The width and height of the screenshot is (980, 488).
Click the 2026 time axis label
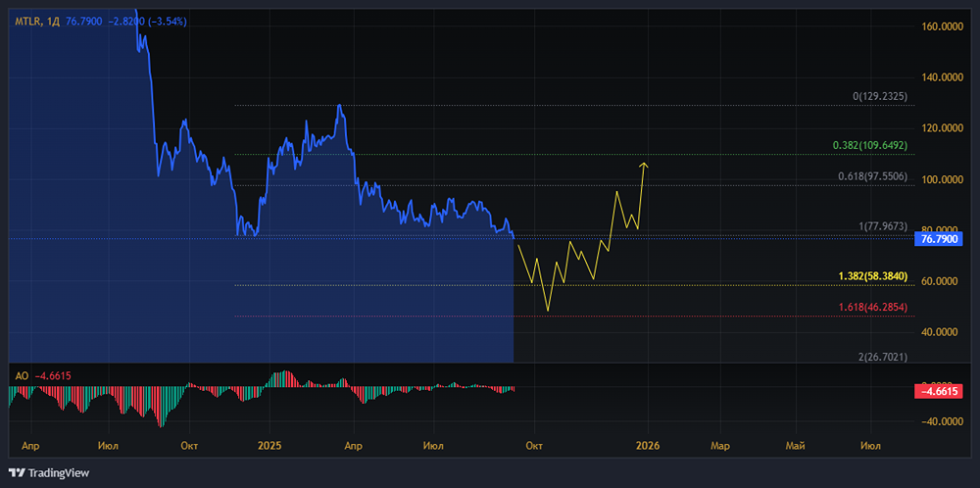click(x=648, y=446)
